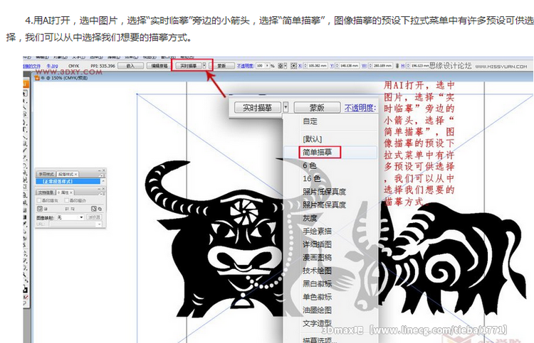Open the opacity percentage flyout arrow
534x343 pixels.
pyautogui.click(x=268, y=65)
